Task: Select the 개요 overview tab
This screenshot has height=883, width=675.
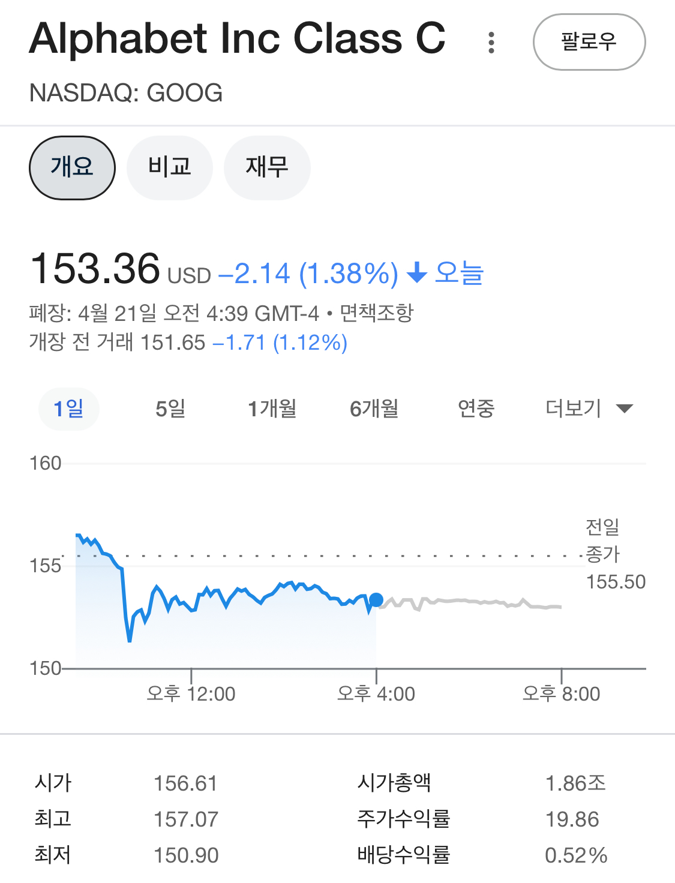Action: point(72,167)
